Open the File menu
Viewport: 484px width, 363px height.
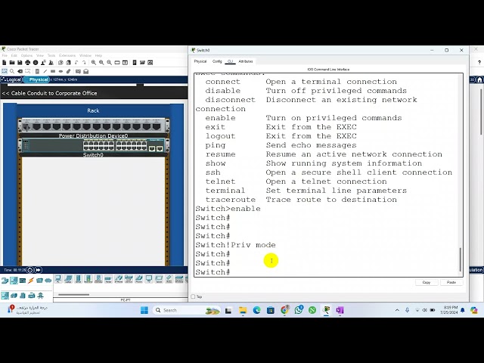click(5, 55)
